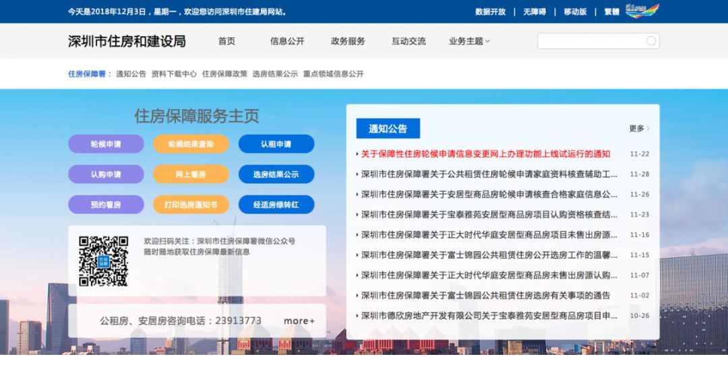The image size is (728, 367).
Task: Open the red highlighted notice dated 11-22
Action: (x=485, y=154)
